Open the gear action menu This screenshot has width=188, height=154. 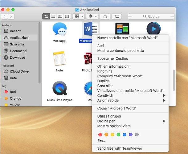pos(92,16)
